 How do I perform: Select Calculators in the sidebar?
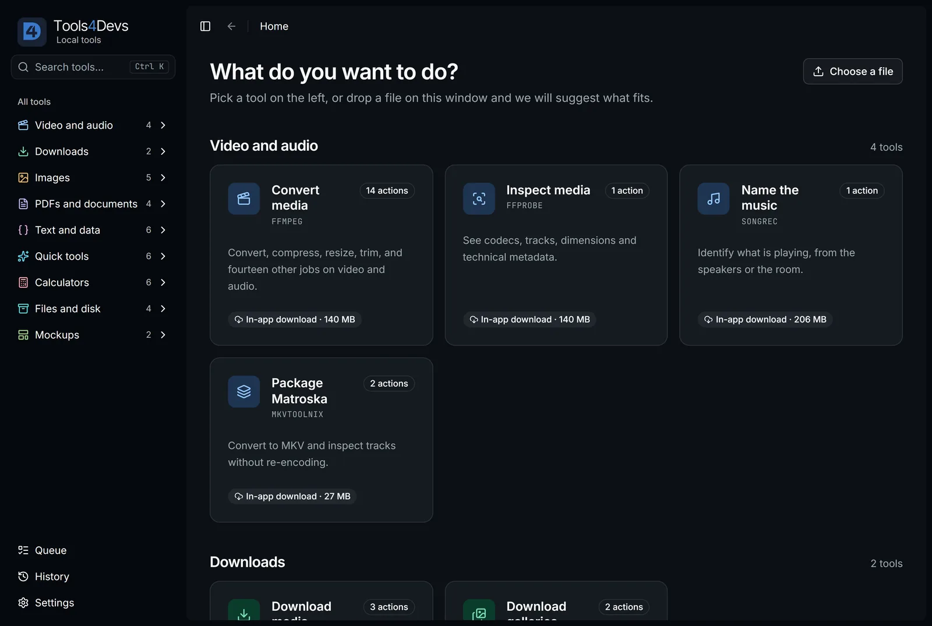click(93, 282)
